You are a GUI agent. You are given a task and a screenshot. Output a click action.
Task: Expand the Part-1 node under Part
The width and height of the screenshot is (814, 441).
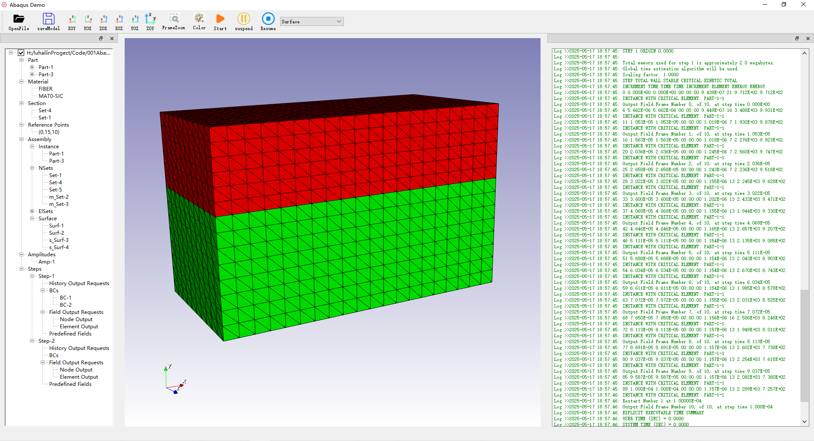(32, 67)
